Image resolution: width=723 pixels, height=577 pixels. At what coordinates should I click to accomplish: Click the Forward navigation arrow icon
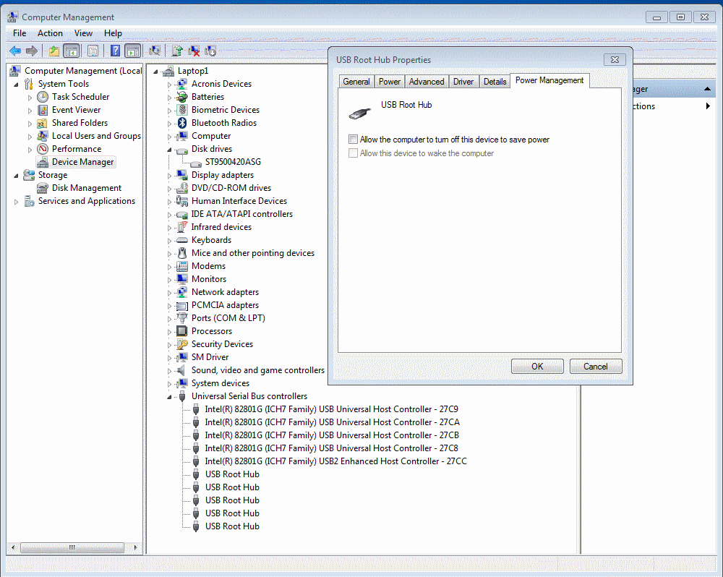point(30,51)
